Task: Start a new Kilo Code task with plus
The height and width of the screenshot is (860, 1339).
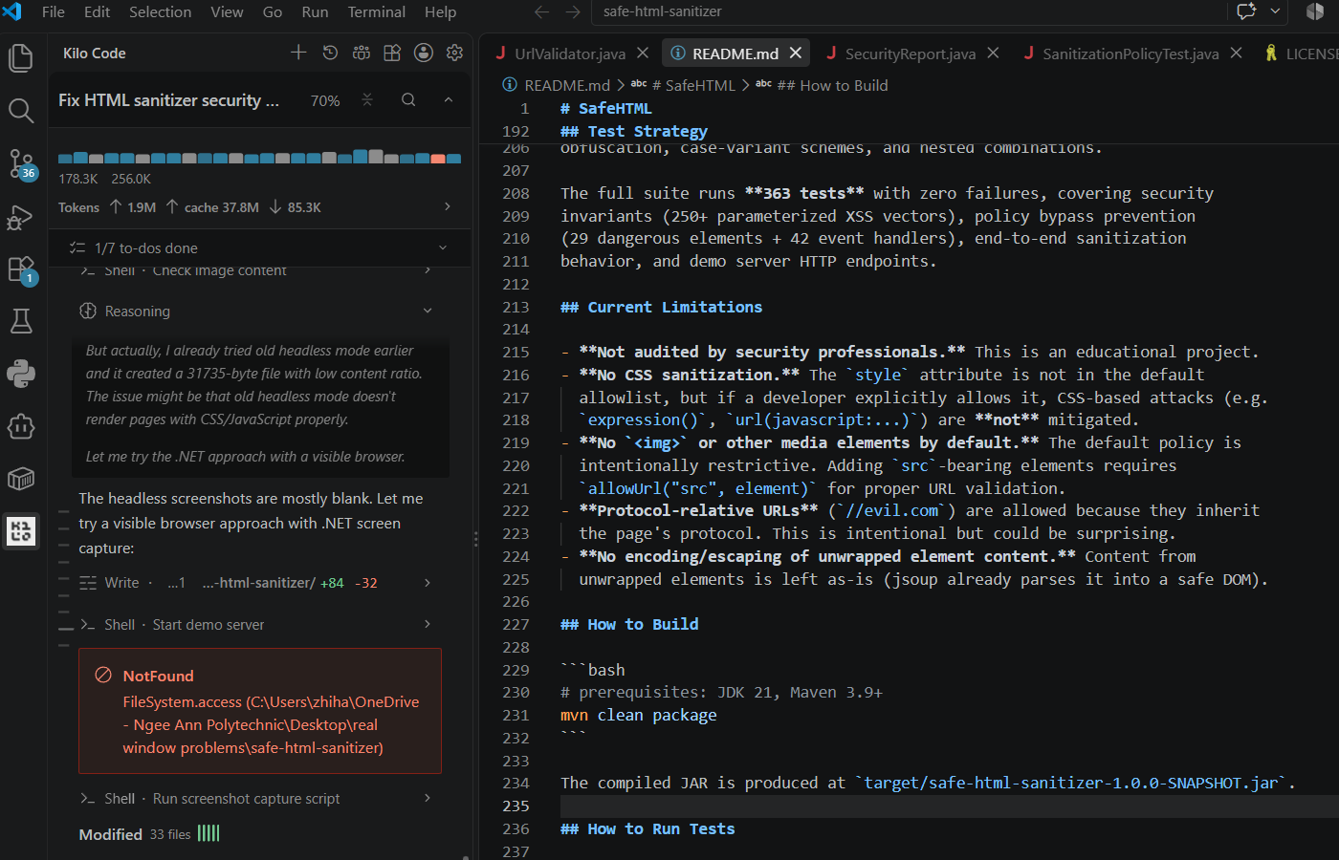Action: coord(298,53)
